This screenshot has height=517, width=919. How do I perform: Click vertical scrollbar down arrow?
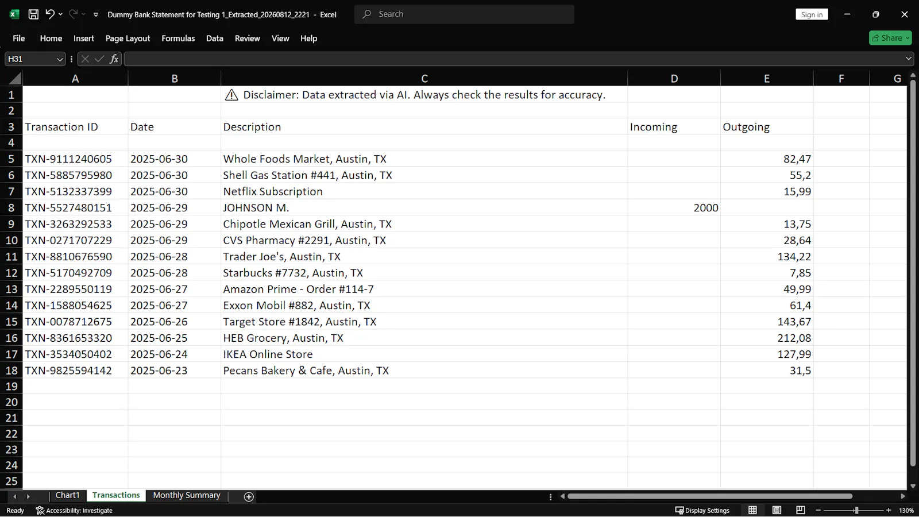[913, 486]
